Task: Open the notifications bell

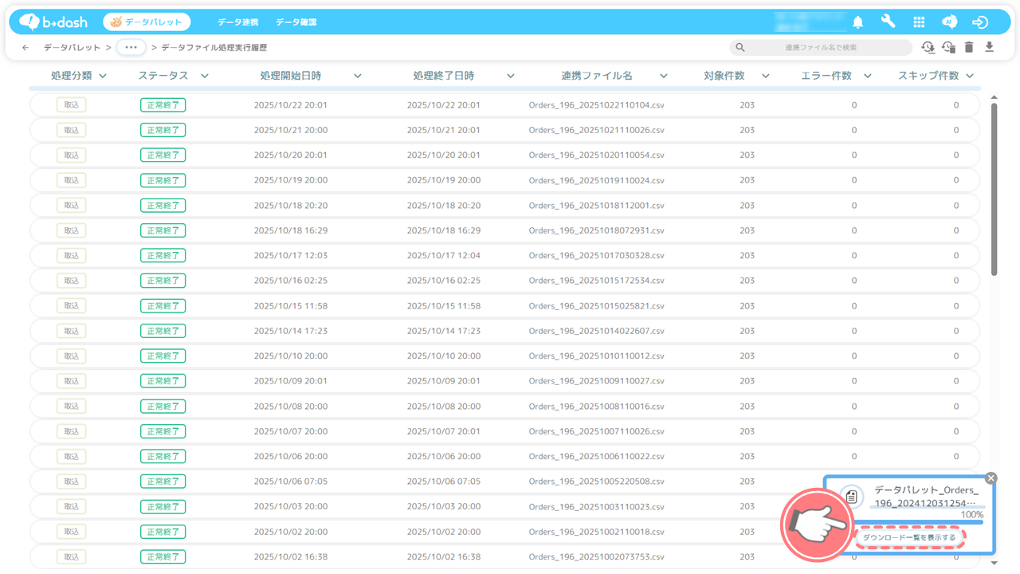Action: (858, 22)
